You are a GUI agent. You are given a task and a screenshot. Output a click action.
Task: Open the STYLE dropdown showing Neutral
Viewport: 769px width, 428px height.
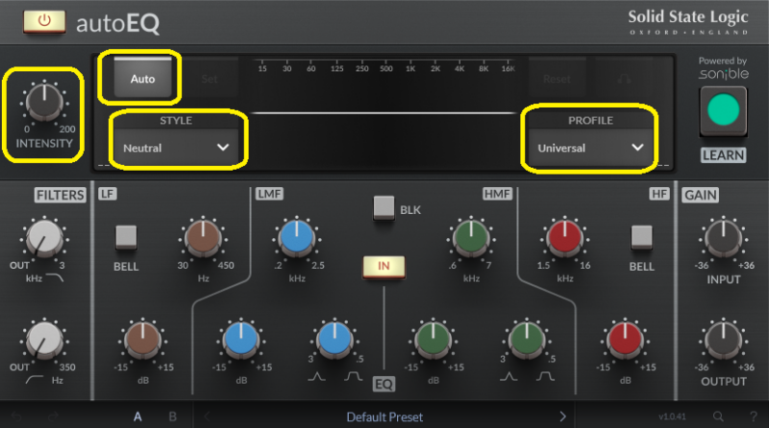pyautogui.click(x=177, y=148)
